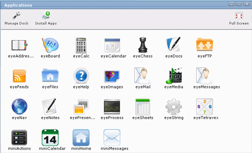Click the eyeHelp question mark icon
Screen dimensions: 252x153
(81, 76)
